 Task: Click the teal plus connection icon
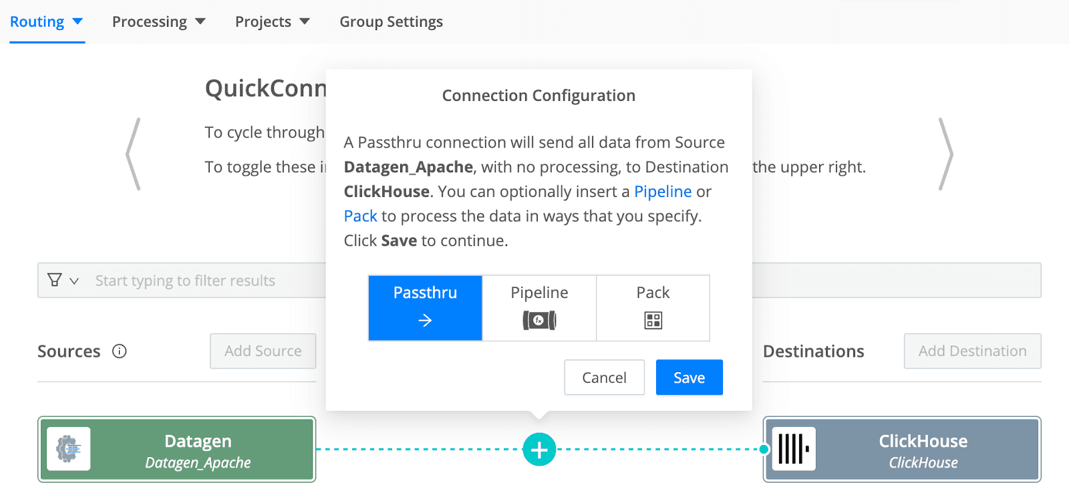(x=539, y=450)
